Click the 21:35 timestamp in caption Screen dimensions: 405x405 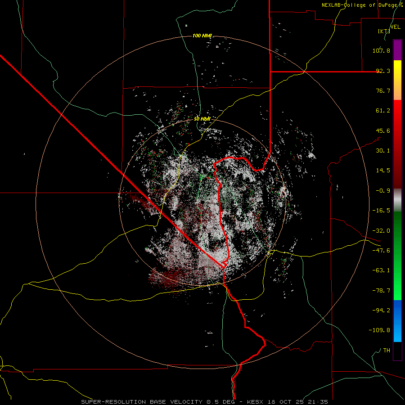pos(318,402)
